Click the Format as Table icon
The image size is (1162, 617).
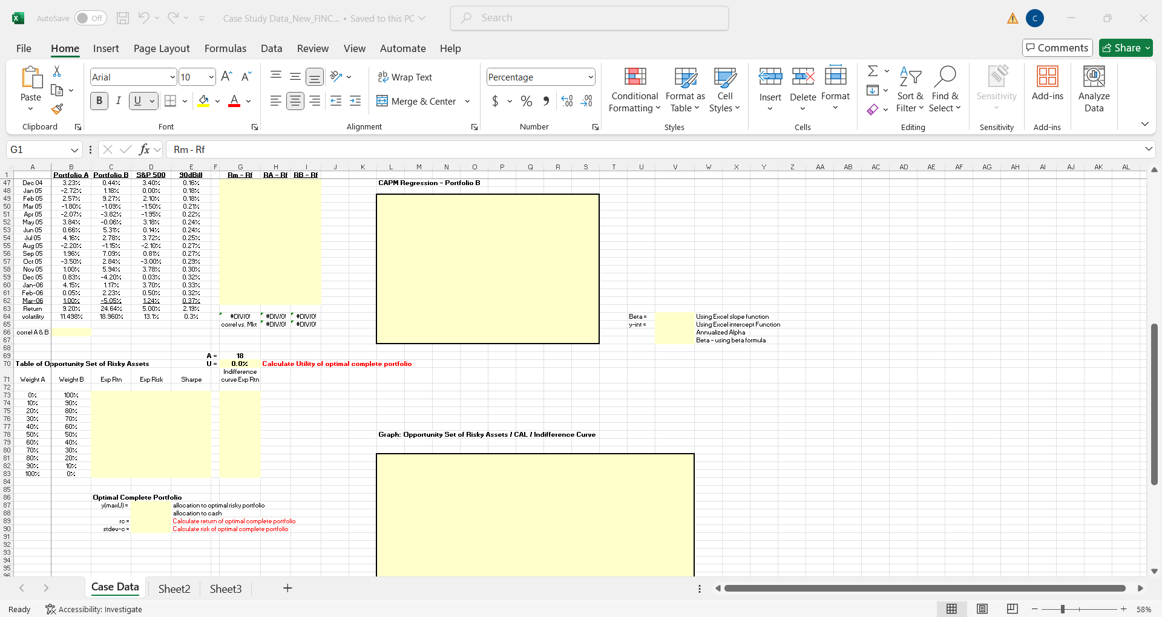(684, 90)
